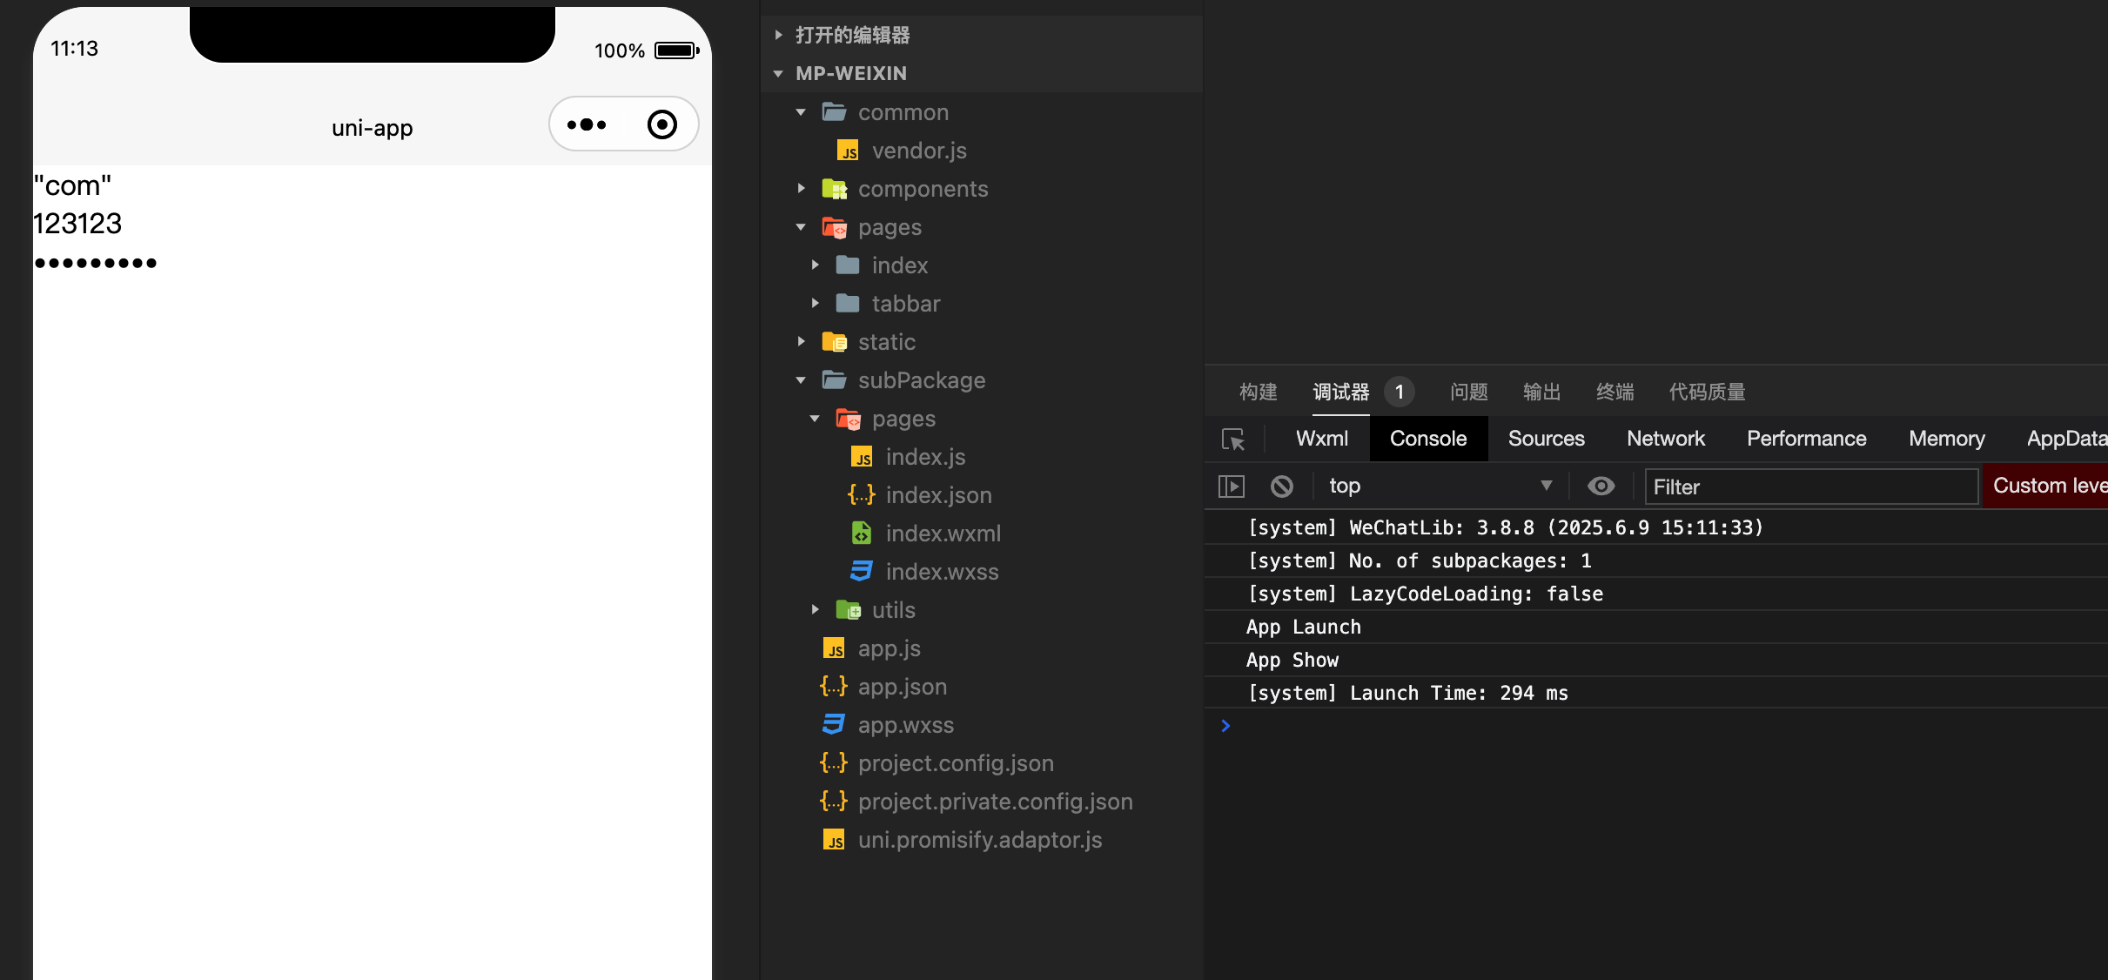Collapse the MP-WEIXIN project root

pyautogui.click(x=778, y=73)
